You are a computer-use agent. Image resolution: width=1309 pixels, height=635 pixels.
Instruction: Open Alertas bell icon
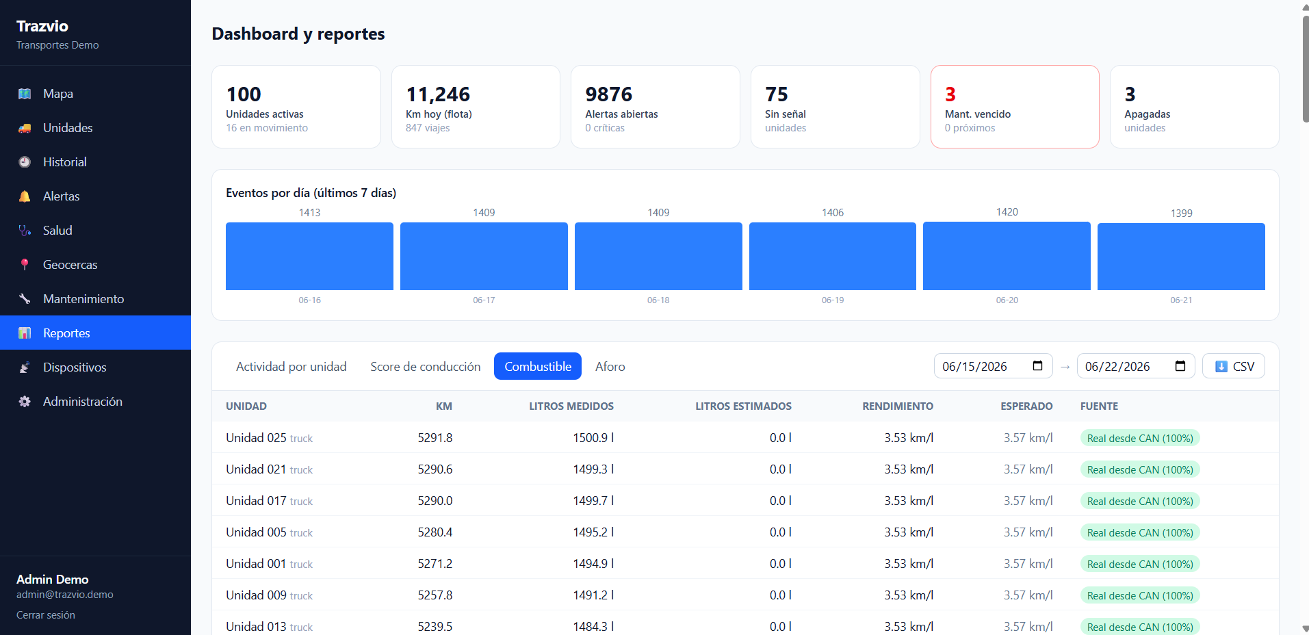[x=25, y=196]
